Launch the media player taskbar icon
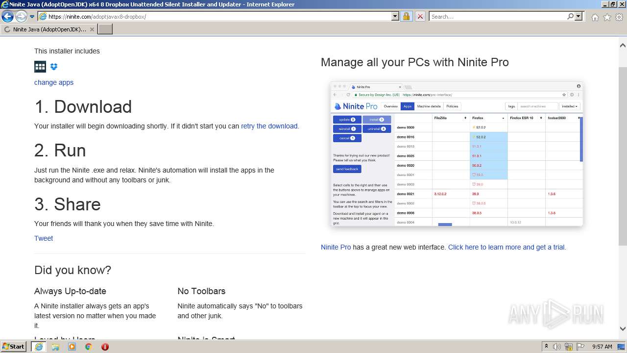This screenshot has width=627, height=353. [72, 347]
